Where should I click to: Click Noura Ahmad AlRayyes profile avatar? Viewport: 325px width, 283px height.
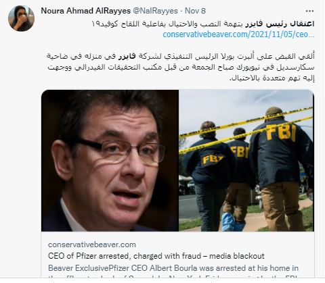21,18
